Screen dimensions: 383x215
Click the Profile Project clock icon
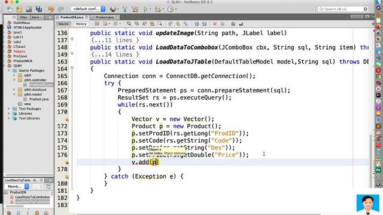(171, 10)
